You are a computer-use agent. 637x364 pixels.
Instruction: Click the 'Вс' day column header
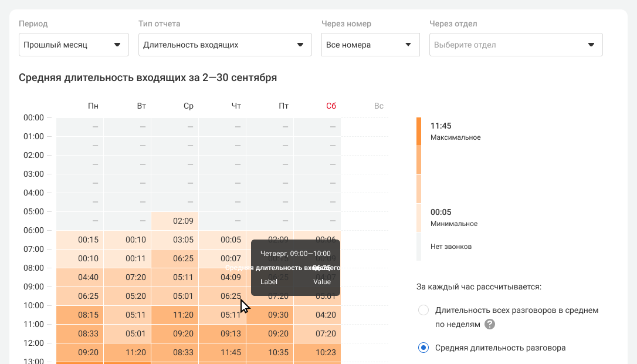pyautogui.click(x=379, y=106)
